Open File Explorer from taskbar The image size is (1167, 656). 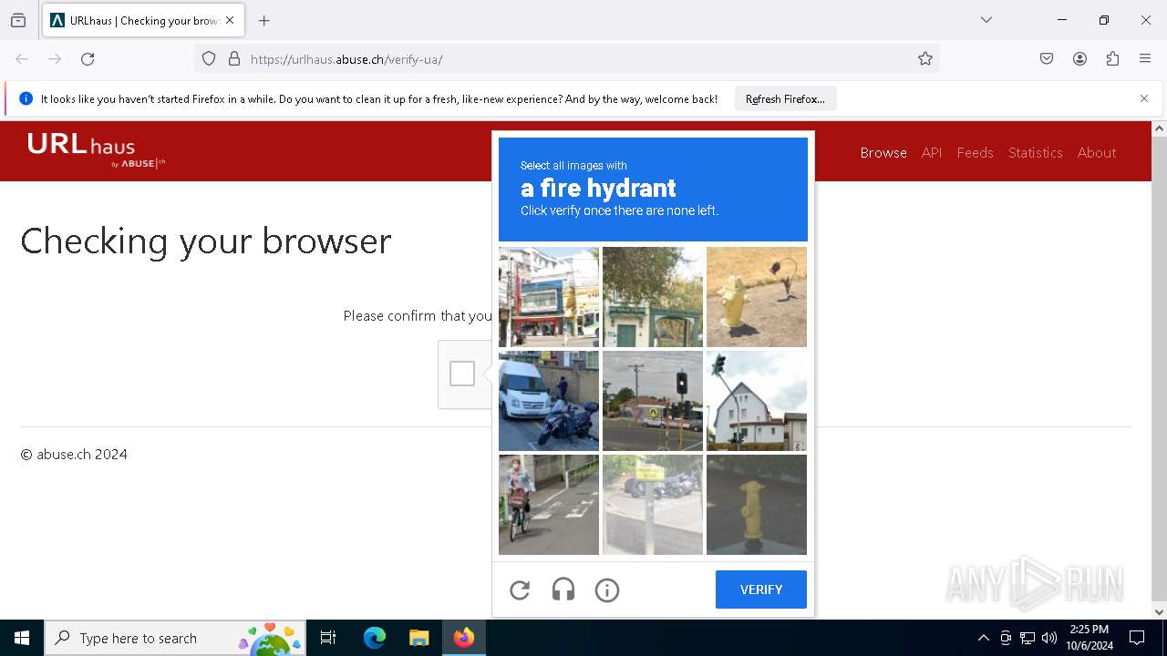(418, 638)
